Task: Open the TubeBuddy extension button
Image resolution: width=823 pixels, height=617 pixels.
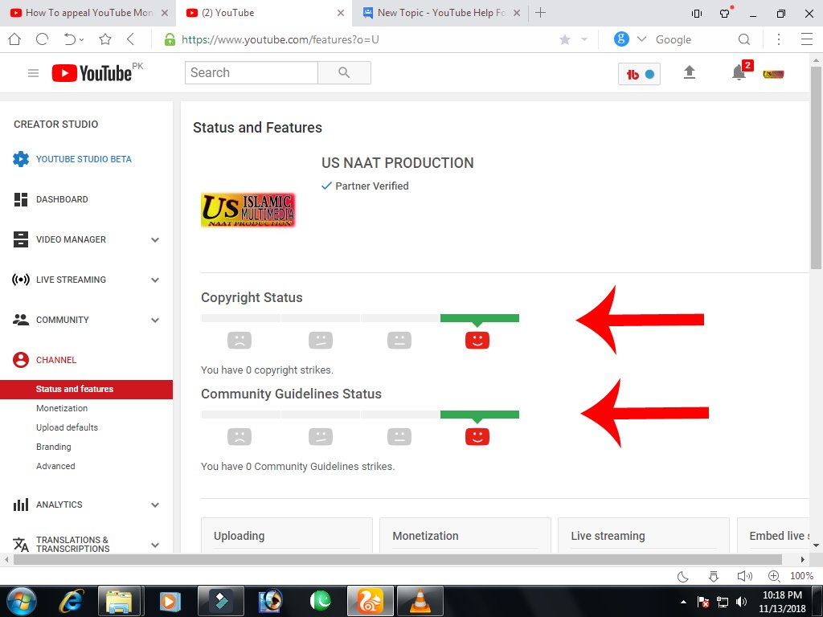Action: click(x=639, y=74)
